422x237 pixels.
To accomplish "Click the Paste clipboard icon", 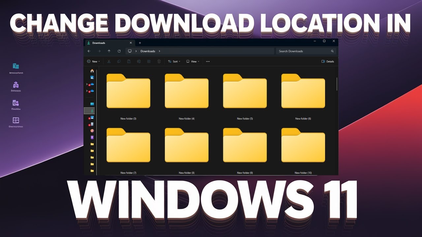I will click(129, 62).
